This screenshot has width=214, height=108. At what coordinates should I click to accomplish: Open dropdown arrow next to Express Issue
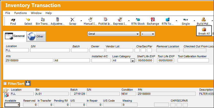coord(129,21)
